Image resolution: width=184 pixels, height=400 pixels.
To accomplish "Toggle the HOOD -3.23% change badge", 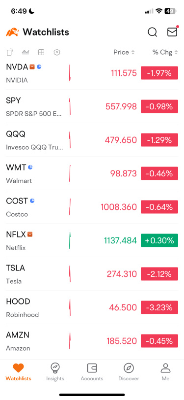I will [x=159, y=307].
